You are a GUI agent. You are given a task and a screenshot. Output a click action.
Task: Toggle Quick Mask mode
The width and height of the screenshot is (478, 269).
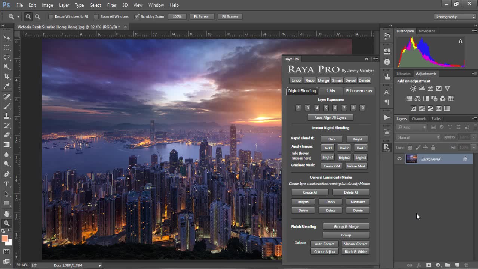[x=7, y=252]
